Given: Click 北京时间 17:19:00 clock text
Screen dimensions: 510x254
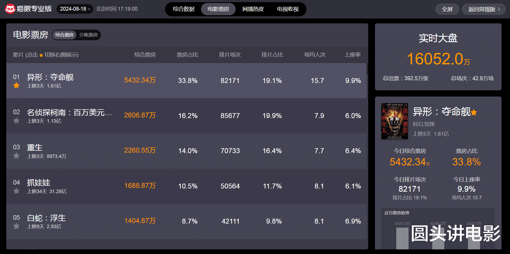Looking at the screenshot, I should (117, 9).
